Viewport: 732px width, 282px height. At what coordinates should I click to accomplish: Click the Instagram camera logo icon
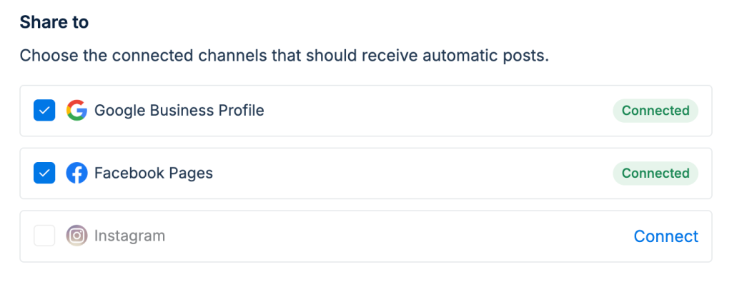[x=76, y=236]
